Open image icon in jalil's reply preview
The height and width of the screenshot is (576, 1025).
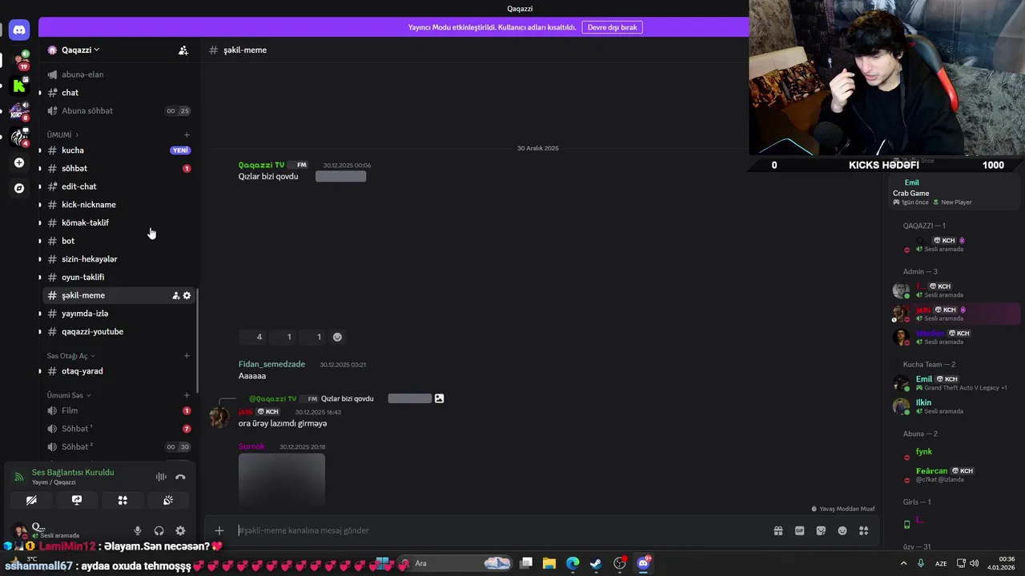click(x=439, y=398)
